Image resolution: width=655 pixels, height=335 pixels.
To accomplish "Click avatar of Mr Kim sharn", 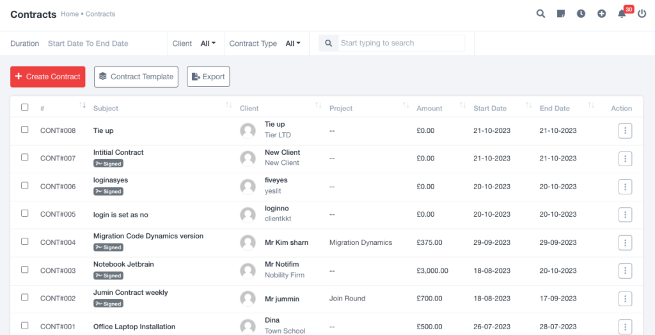I will [248, 243].
